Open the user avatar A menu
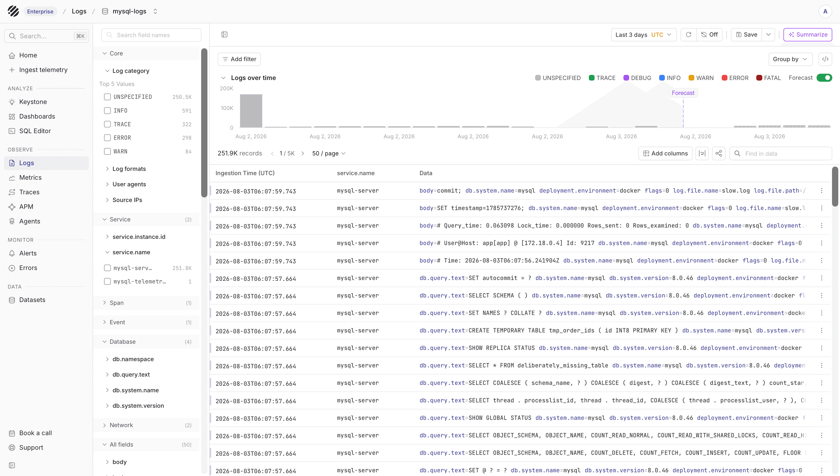Screen dimensions: 840x476 [x=825, y=11]
